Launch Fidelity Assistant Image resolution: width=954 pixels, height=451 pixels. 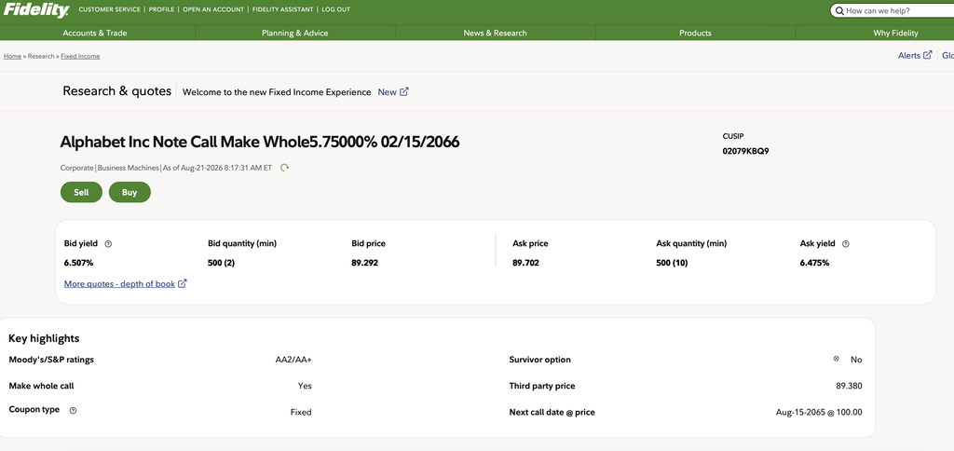click(283, 9)
